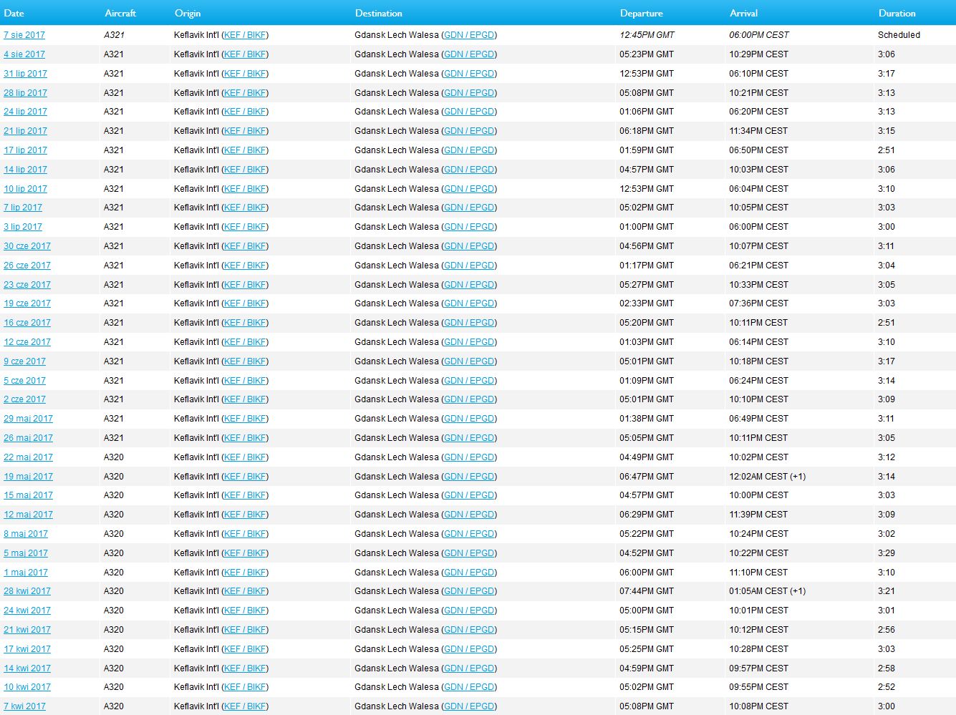
Task: Open the 9 cze 2017 date link
Action: click(x=24, y=361)
